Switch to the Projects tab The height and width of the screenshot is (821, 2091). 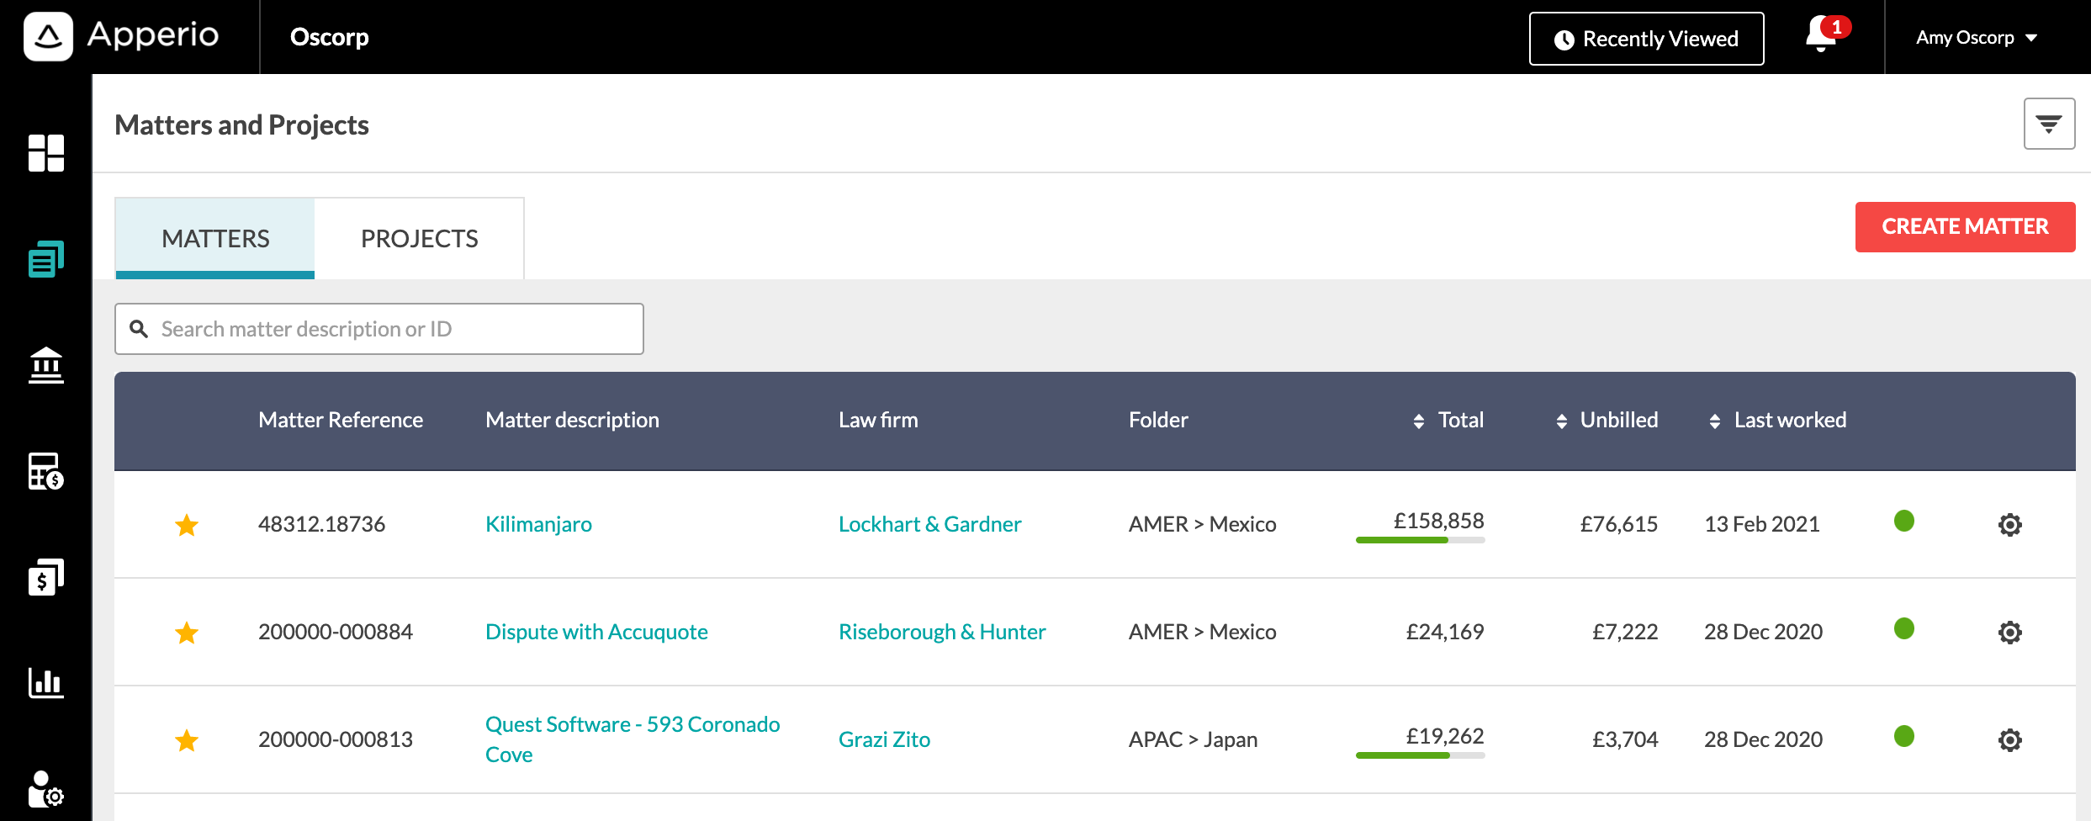(419, 238)
